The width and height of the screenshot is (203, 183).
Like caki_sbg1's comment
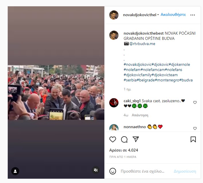(195, 102)
